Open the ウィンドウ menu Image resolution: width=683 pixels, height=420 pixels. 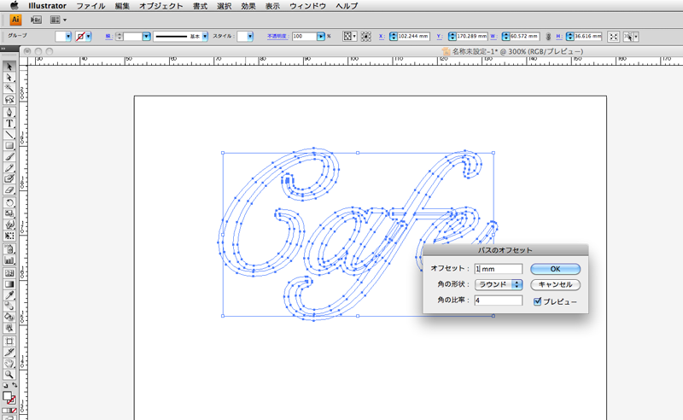point(308,6)
